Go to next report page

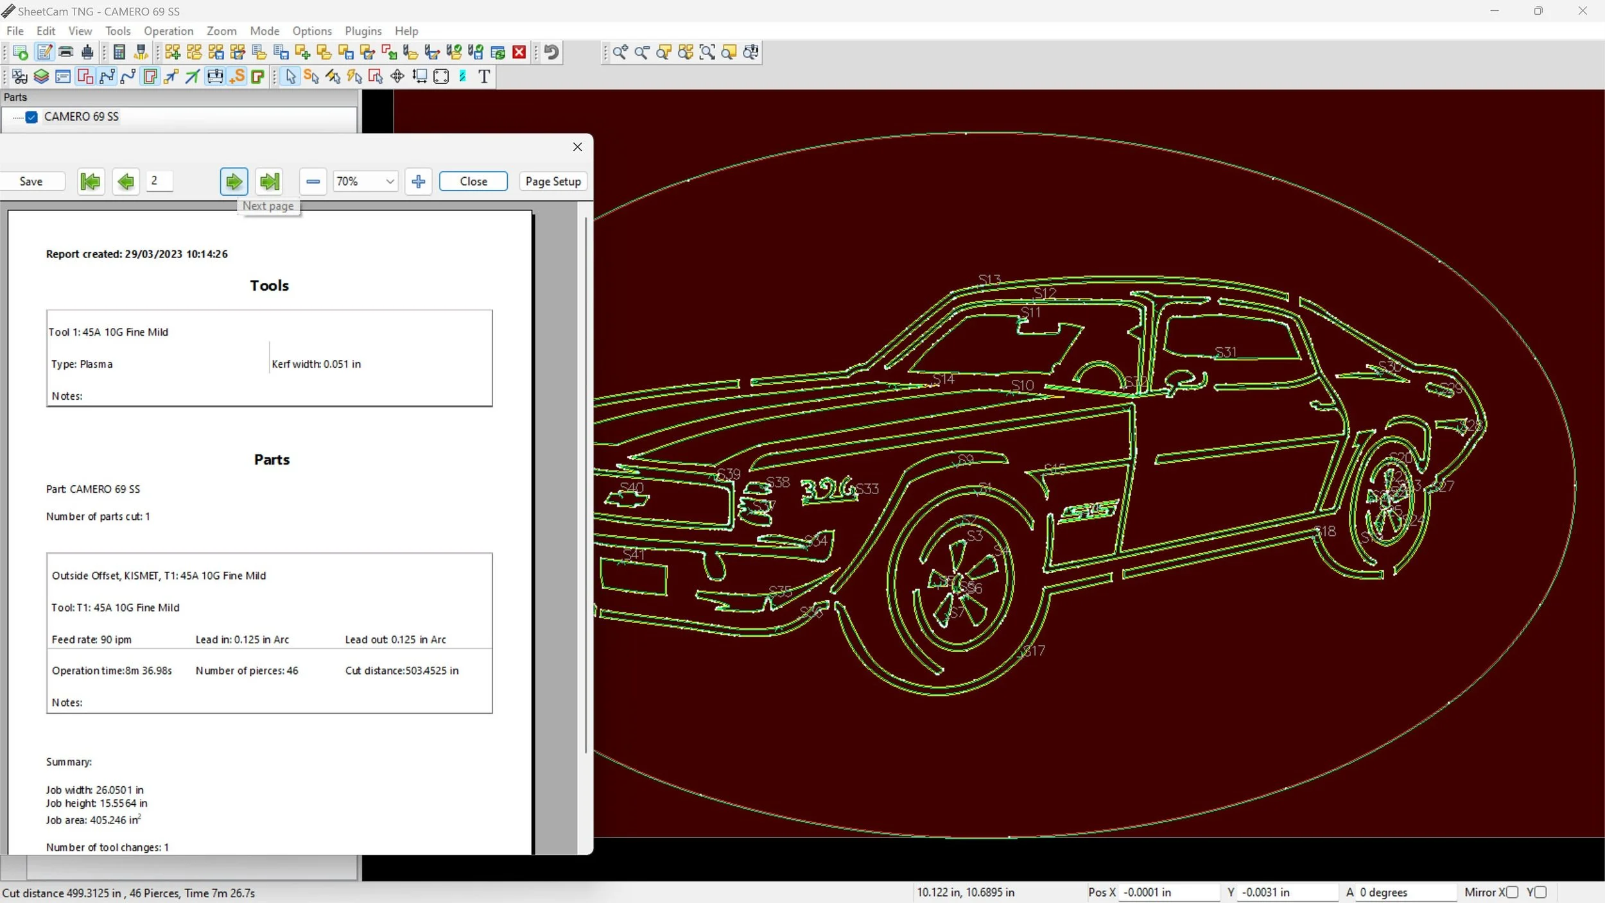tap(234, 182)
